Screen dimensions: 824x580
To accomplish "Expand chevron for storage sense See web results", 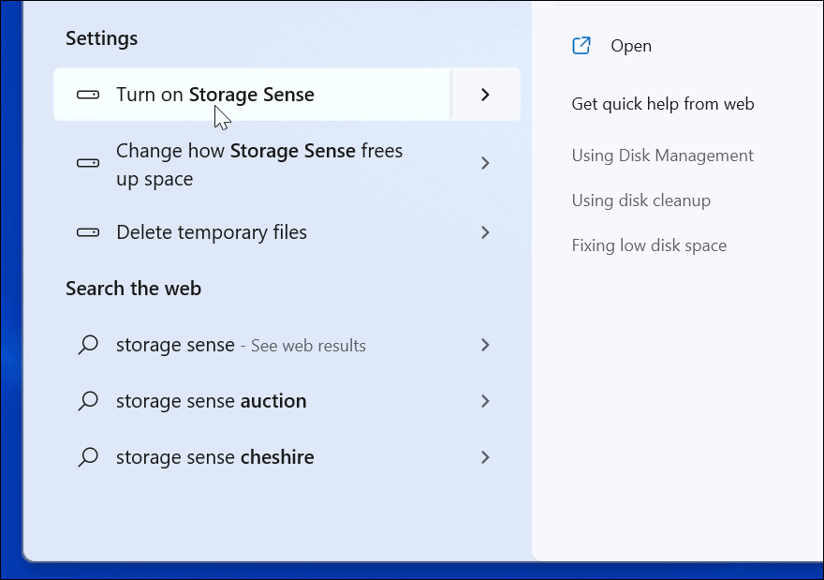I will point(485,345).
